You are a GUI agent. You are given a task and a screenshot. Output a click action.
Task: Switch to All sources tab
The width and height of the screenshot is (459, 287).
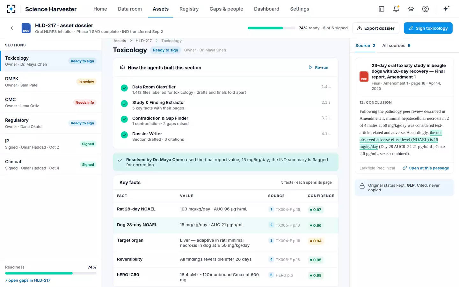396,46
